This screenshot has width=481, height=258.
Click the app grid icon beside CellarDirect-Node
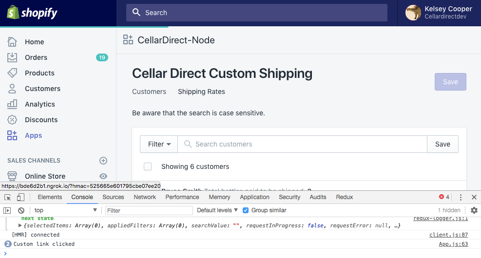(128, 40)
